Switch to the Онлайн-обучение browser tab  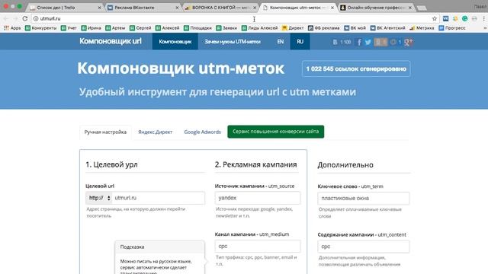click(376, 8)
